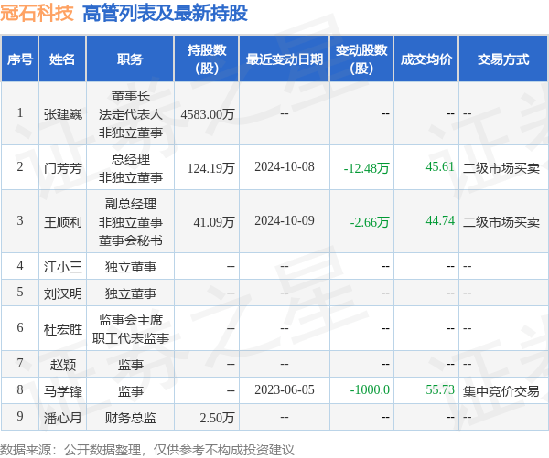This screenshot has height=458, width=549.
Task: Click the name 刘汉明
Action: 63,293
